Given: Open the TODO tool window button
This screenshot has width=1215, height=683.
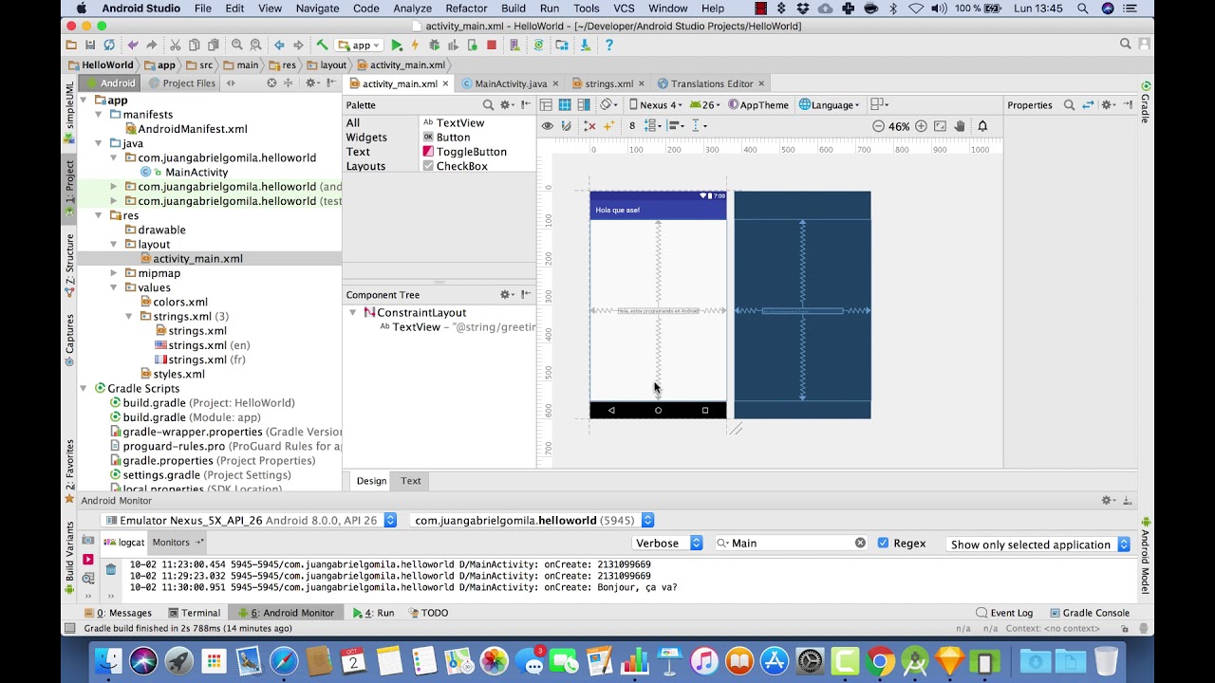Looking at the screenshot, I should (x=427, y=613).
